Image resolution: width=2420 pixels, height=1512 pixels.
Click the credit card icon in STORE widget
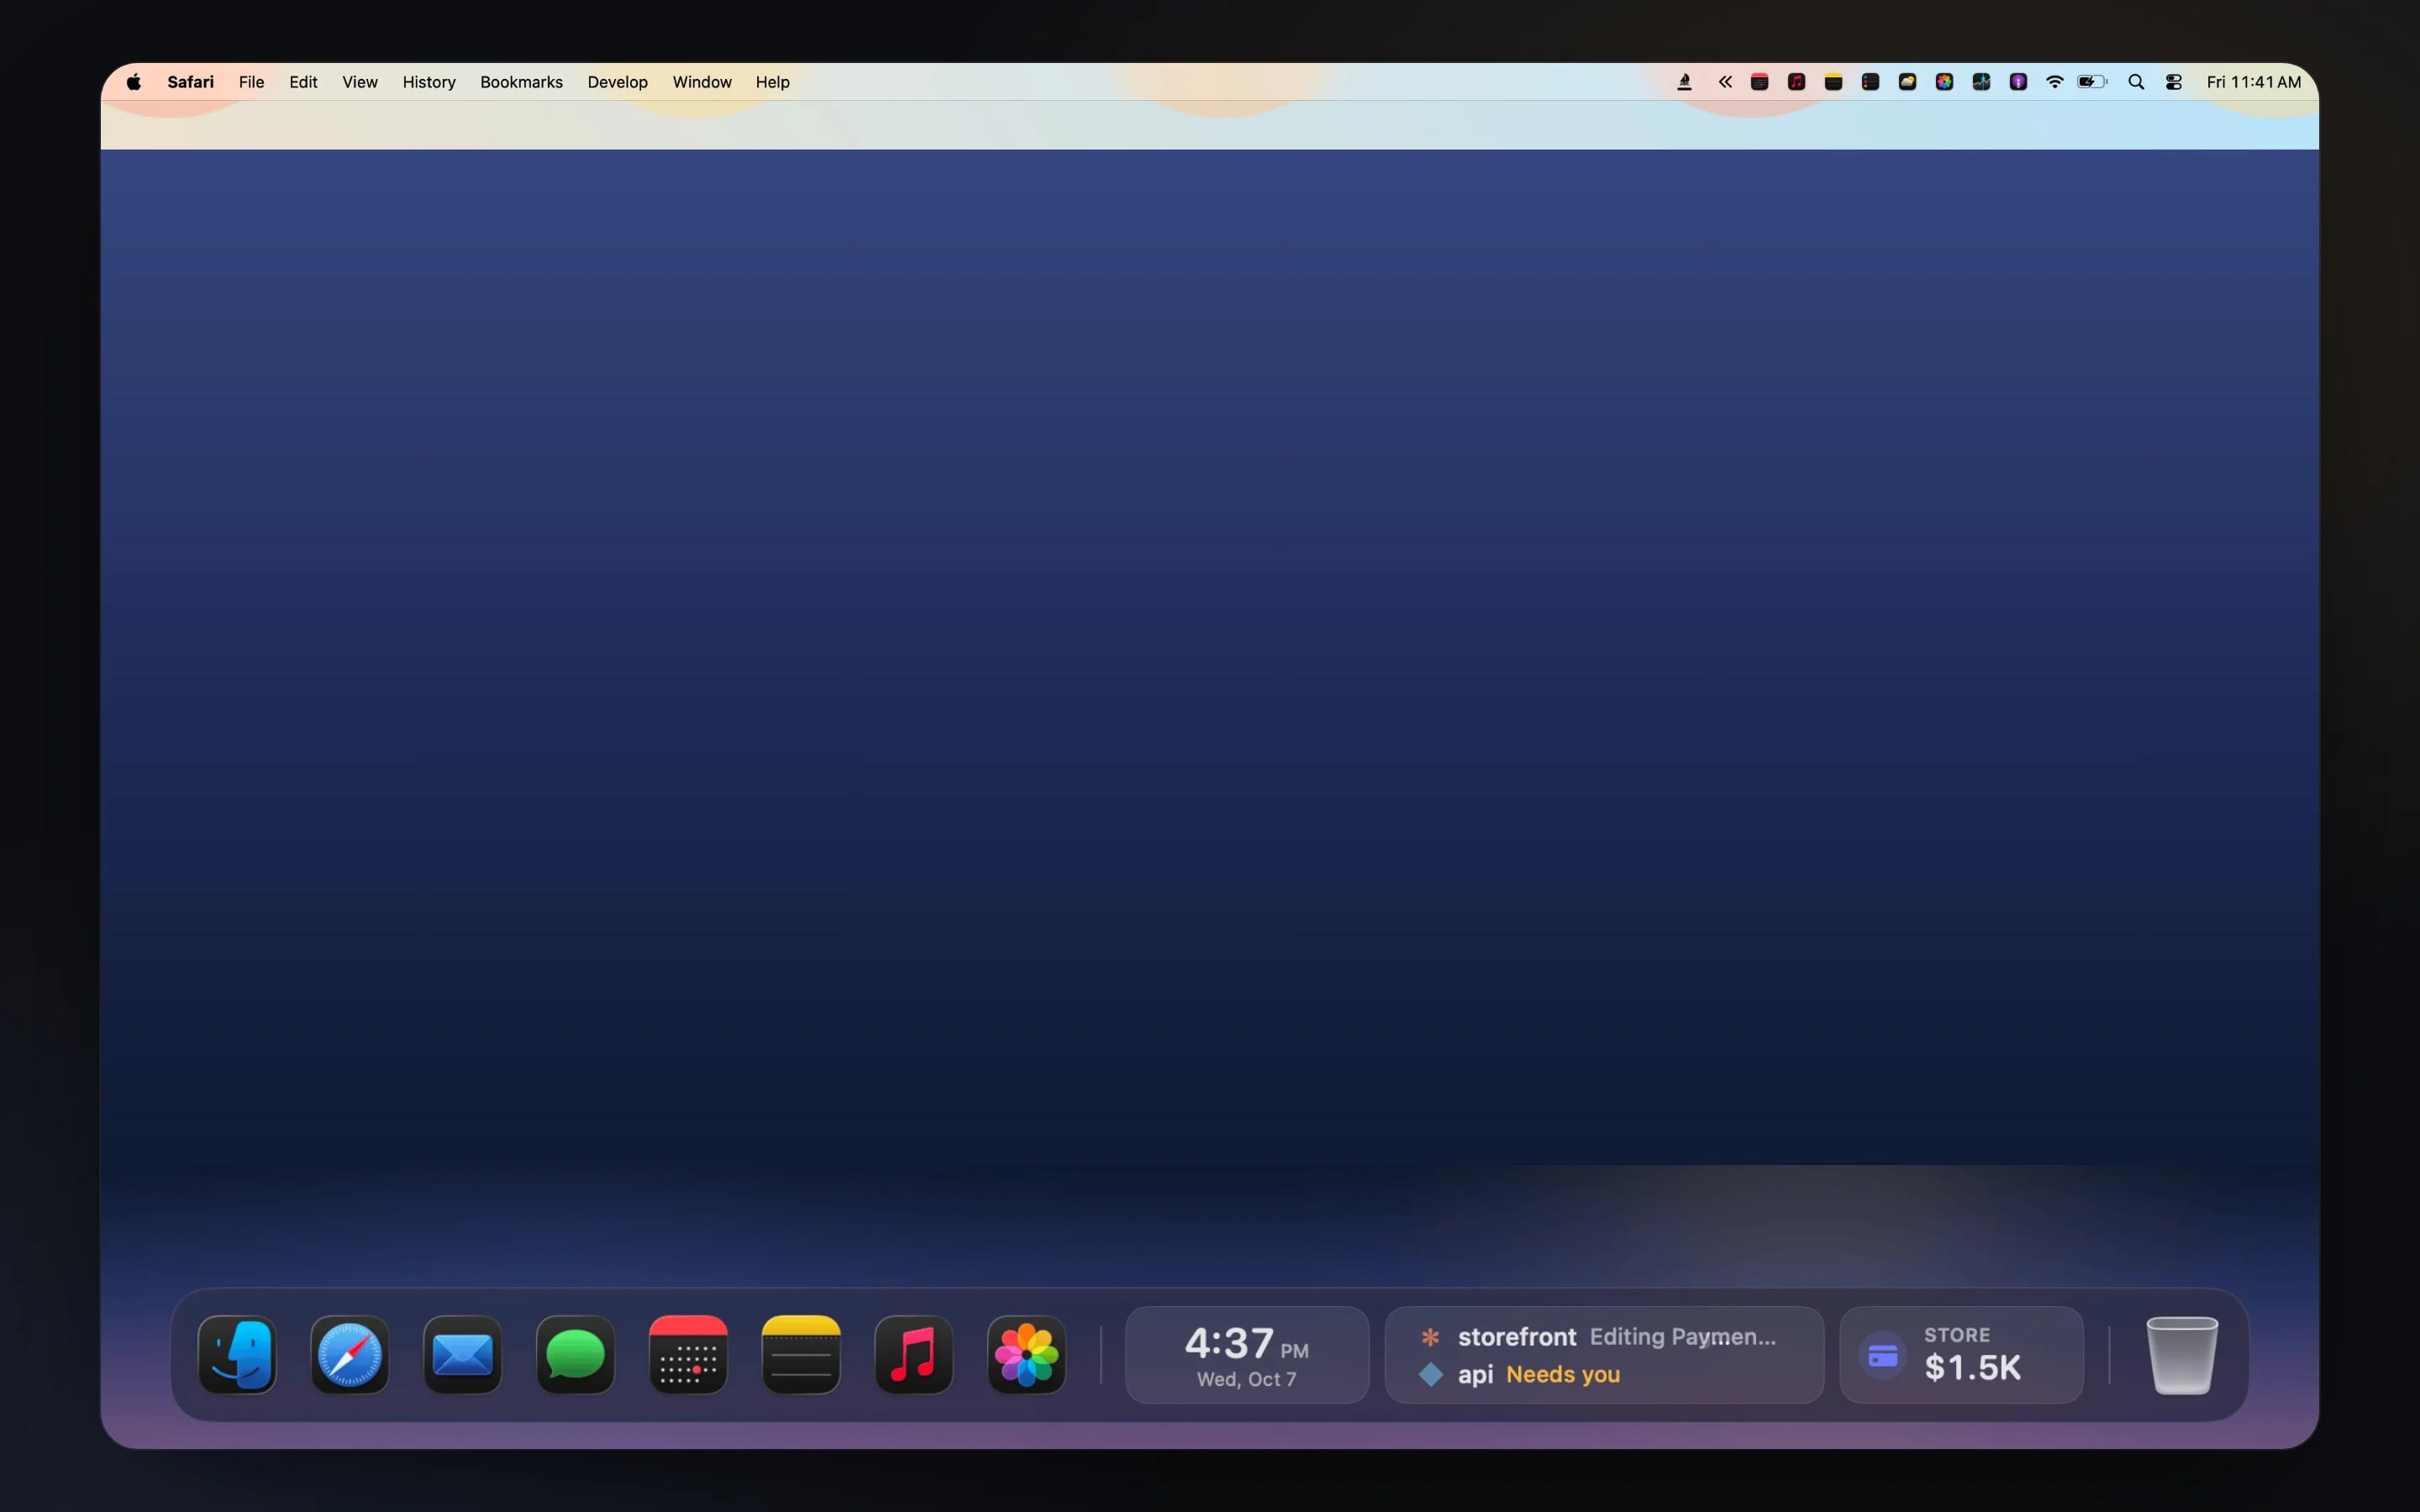click(x=1883, y=1356)
